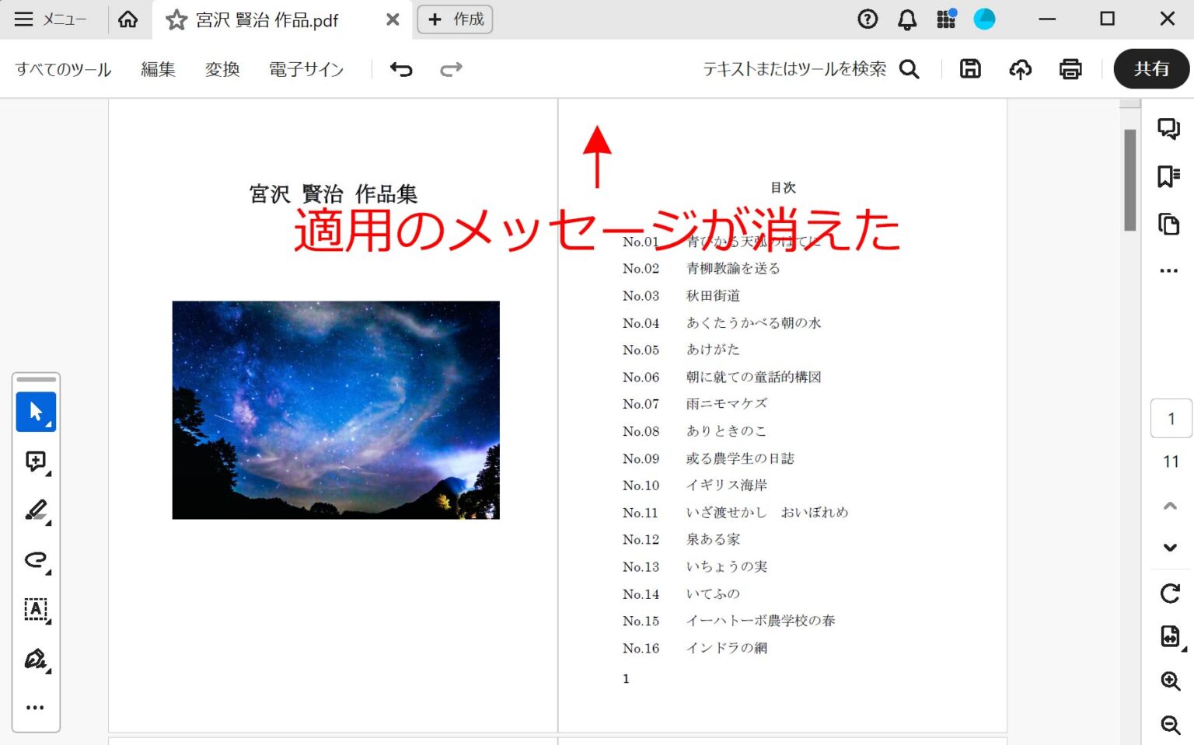Rotate the page view clockwise
The image size is (1194, 745).
point(1170,594)
